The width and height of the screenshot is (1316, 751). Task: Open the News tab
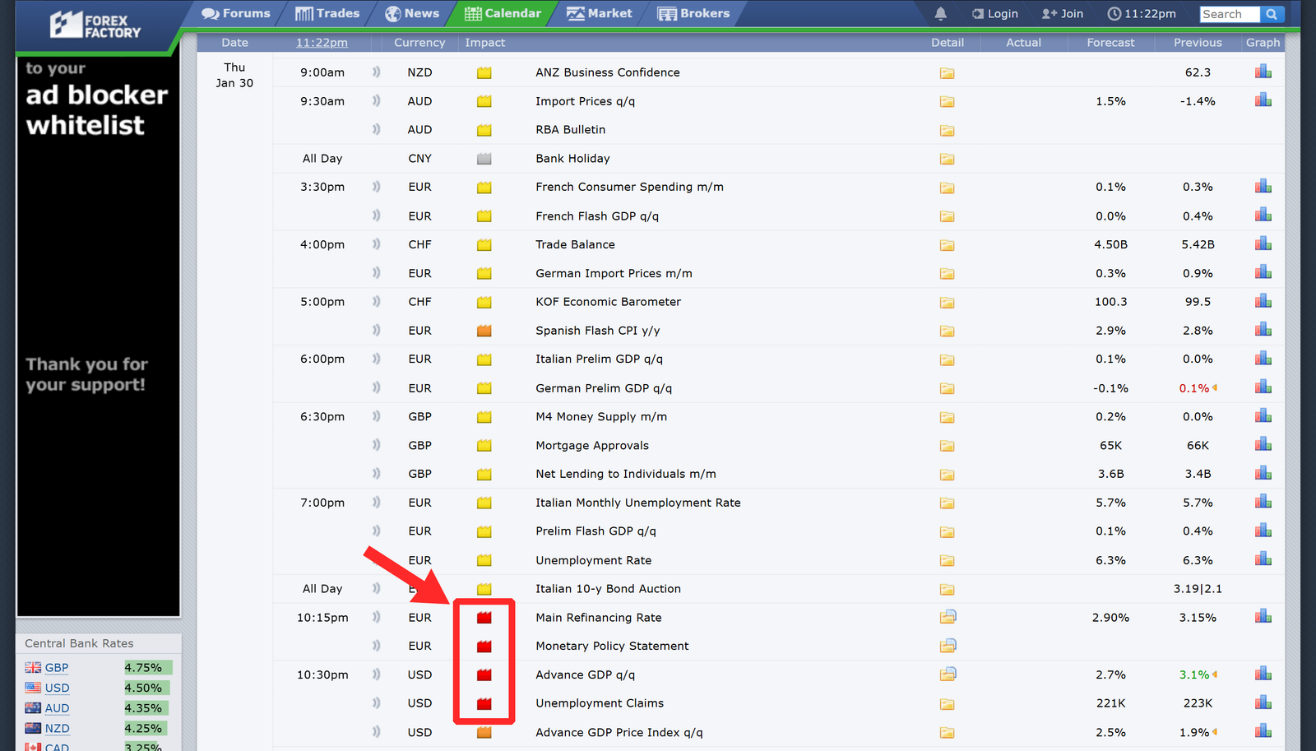(412, 13)
